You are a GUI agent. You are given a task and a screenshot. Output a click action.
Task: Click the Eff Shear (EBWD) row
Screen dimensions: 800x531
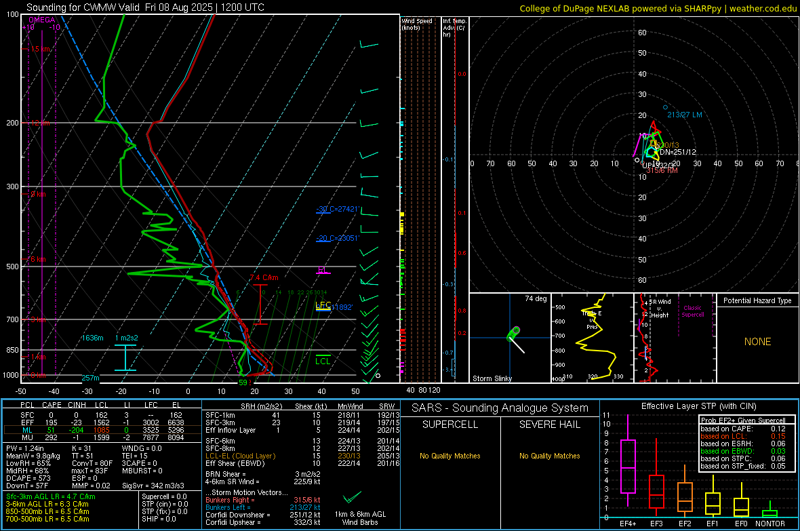click(x=302, y=463)
